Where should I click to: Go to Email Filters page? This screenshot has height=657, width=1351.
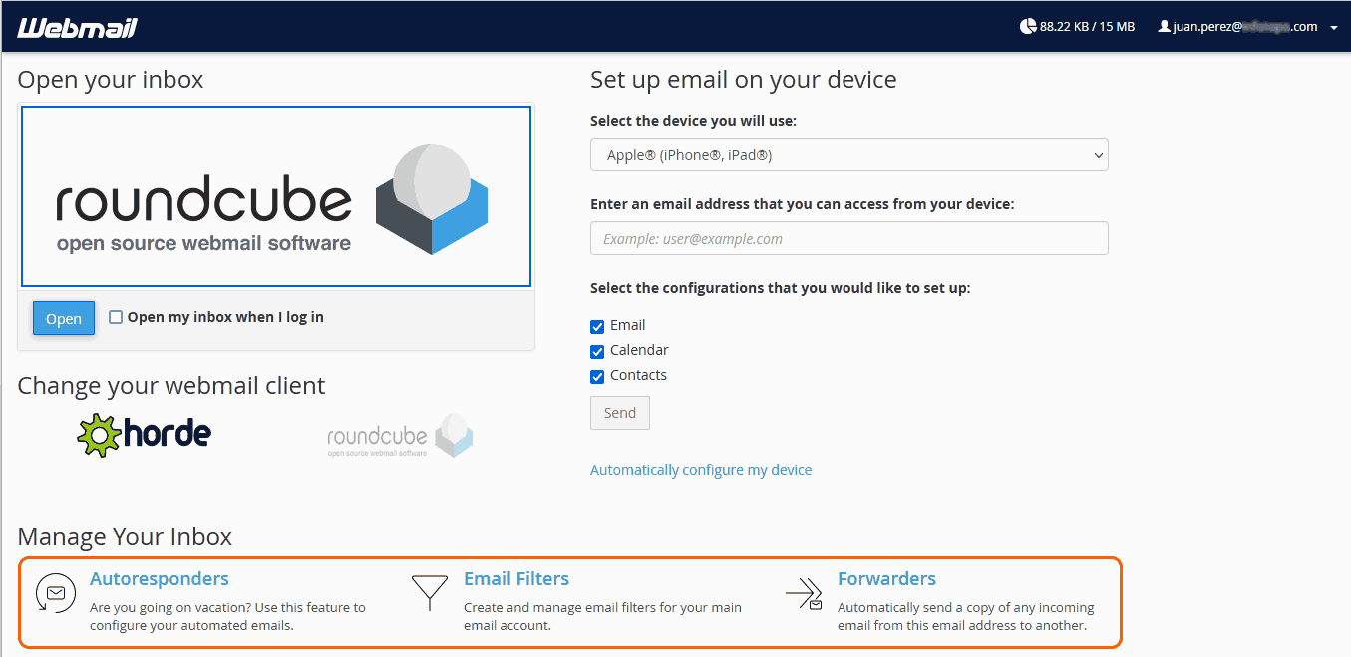pos(516,579)
